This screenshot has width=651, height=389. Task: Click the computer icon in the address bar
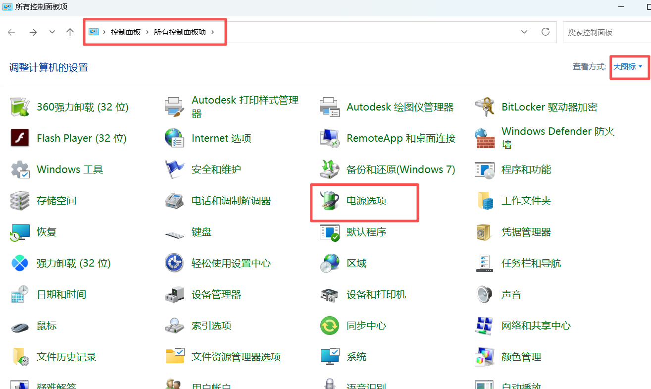point(94,32)
